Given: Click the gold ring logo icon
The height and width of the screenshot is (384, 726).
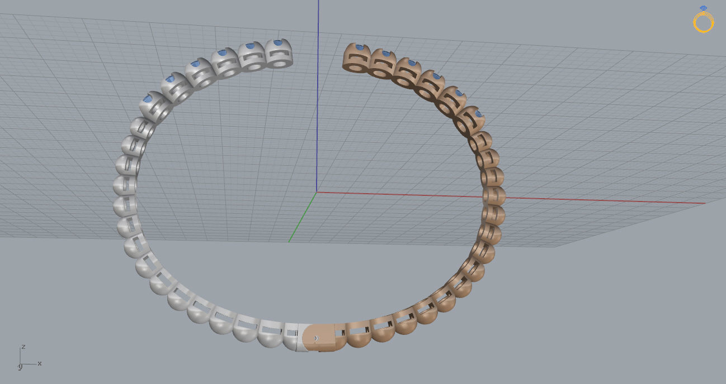Looking at the screenshot, I should coord(704,20).
